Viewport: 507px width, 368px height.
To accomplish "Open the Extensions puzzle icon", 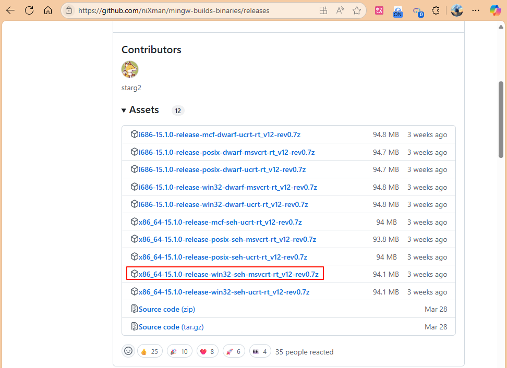I will coord(436,10).
